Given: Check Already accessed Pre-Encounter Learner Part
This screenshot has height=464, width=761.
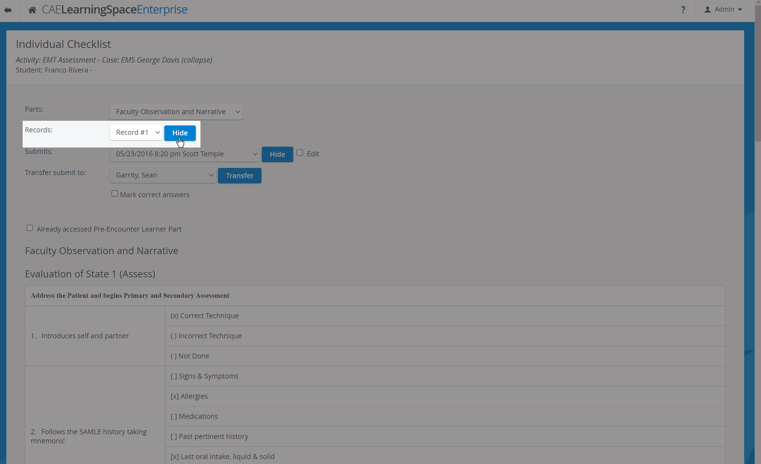Looking at the screenshot, I should click(30, 228).
